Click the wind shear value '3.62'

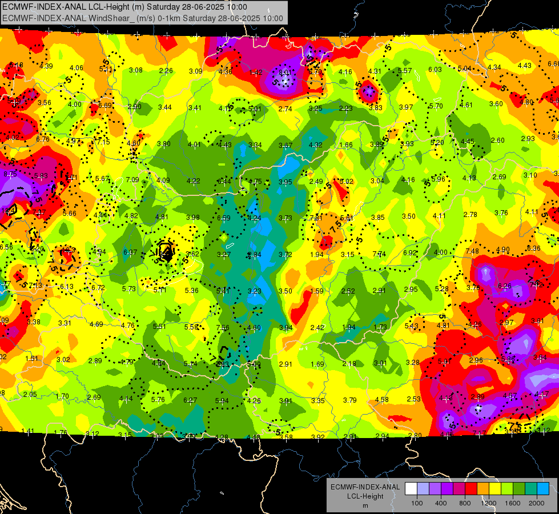click(x=192, y=254)
